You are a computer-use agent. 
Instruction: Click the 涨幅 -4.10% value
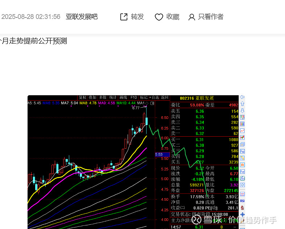198,180
